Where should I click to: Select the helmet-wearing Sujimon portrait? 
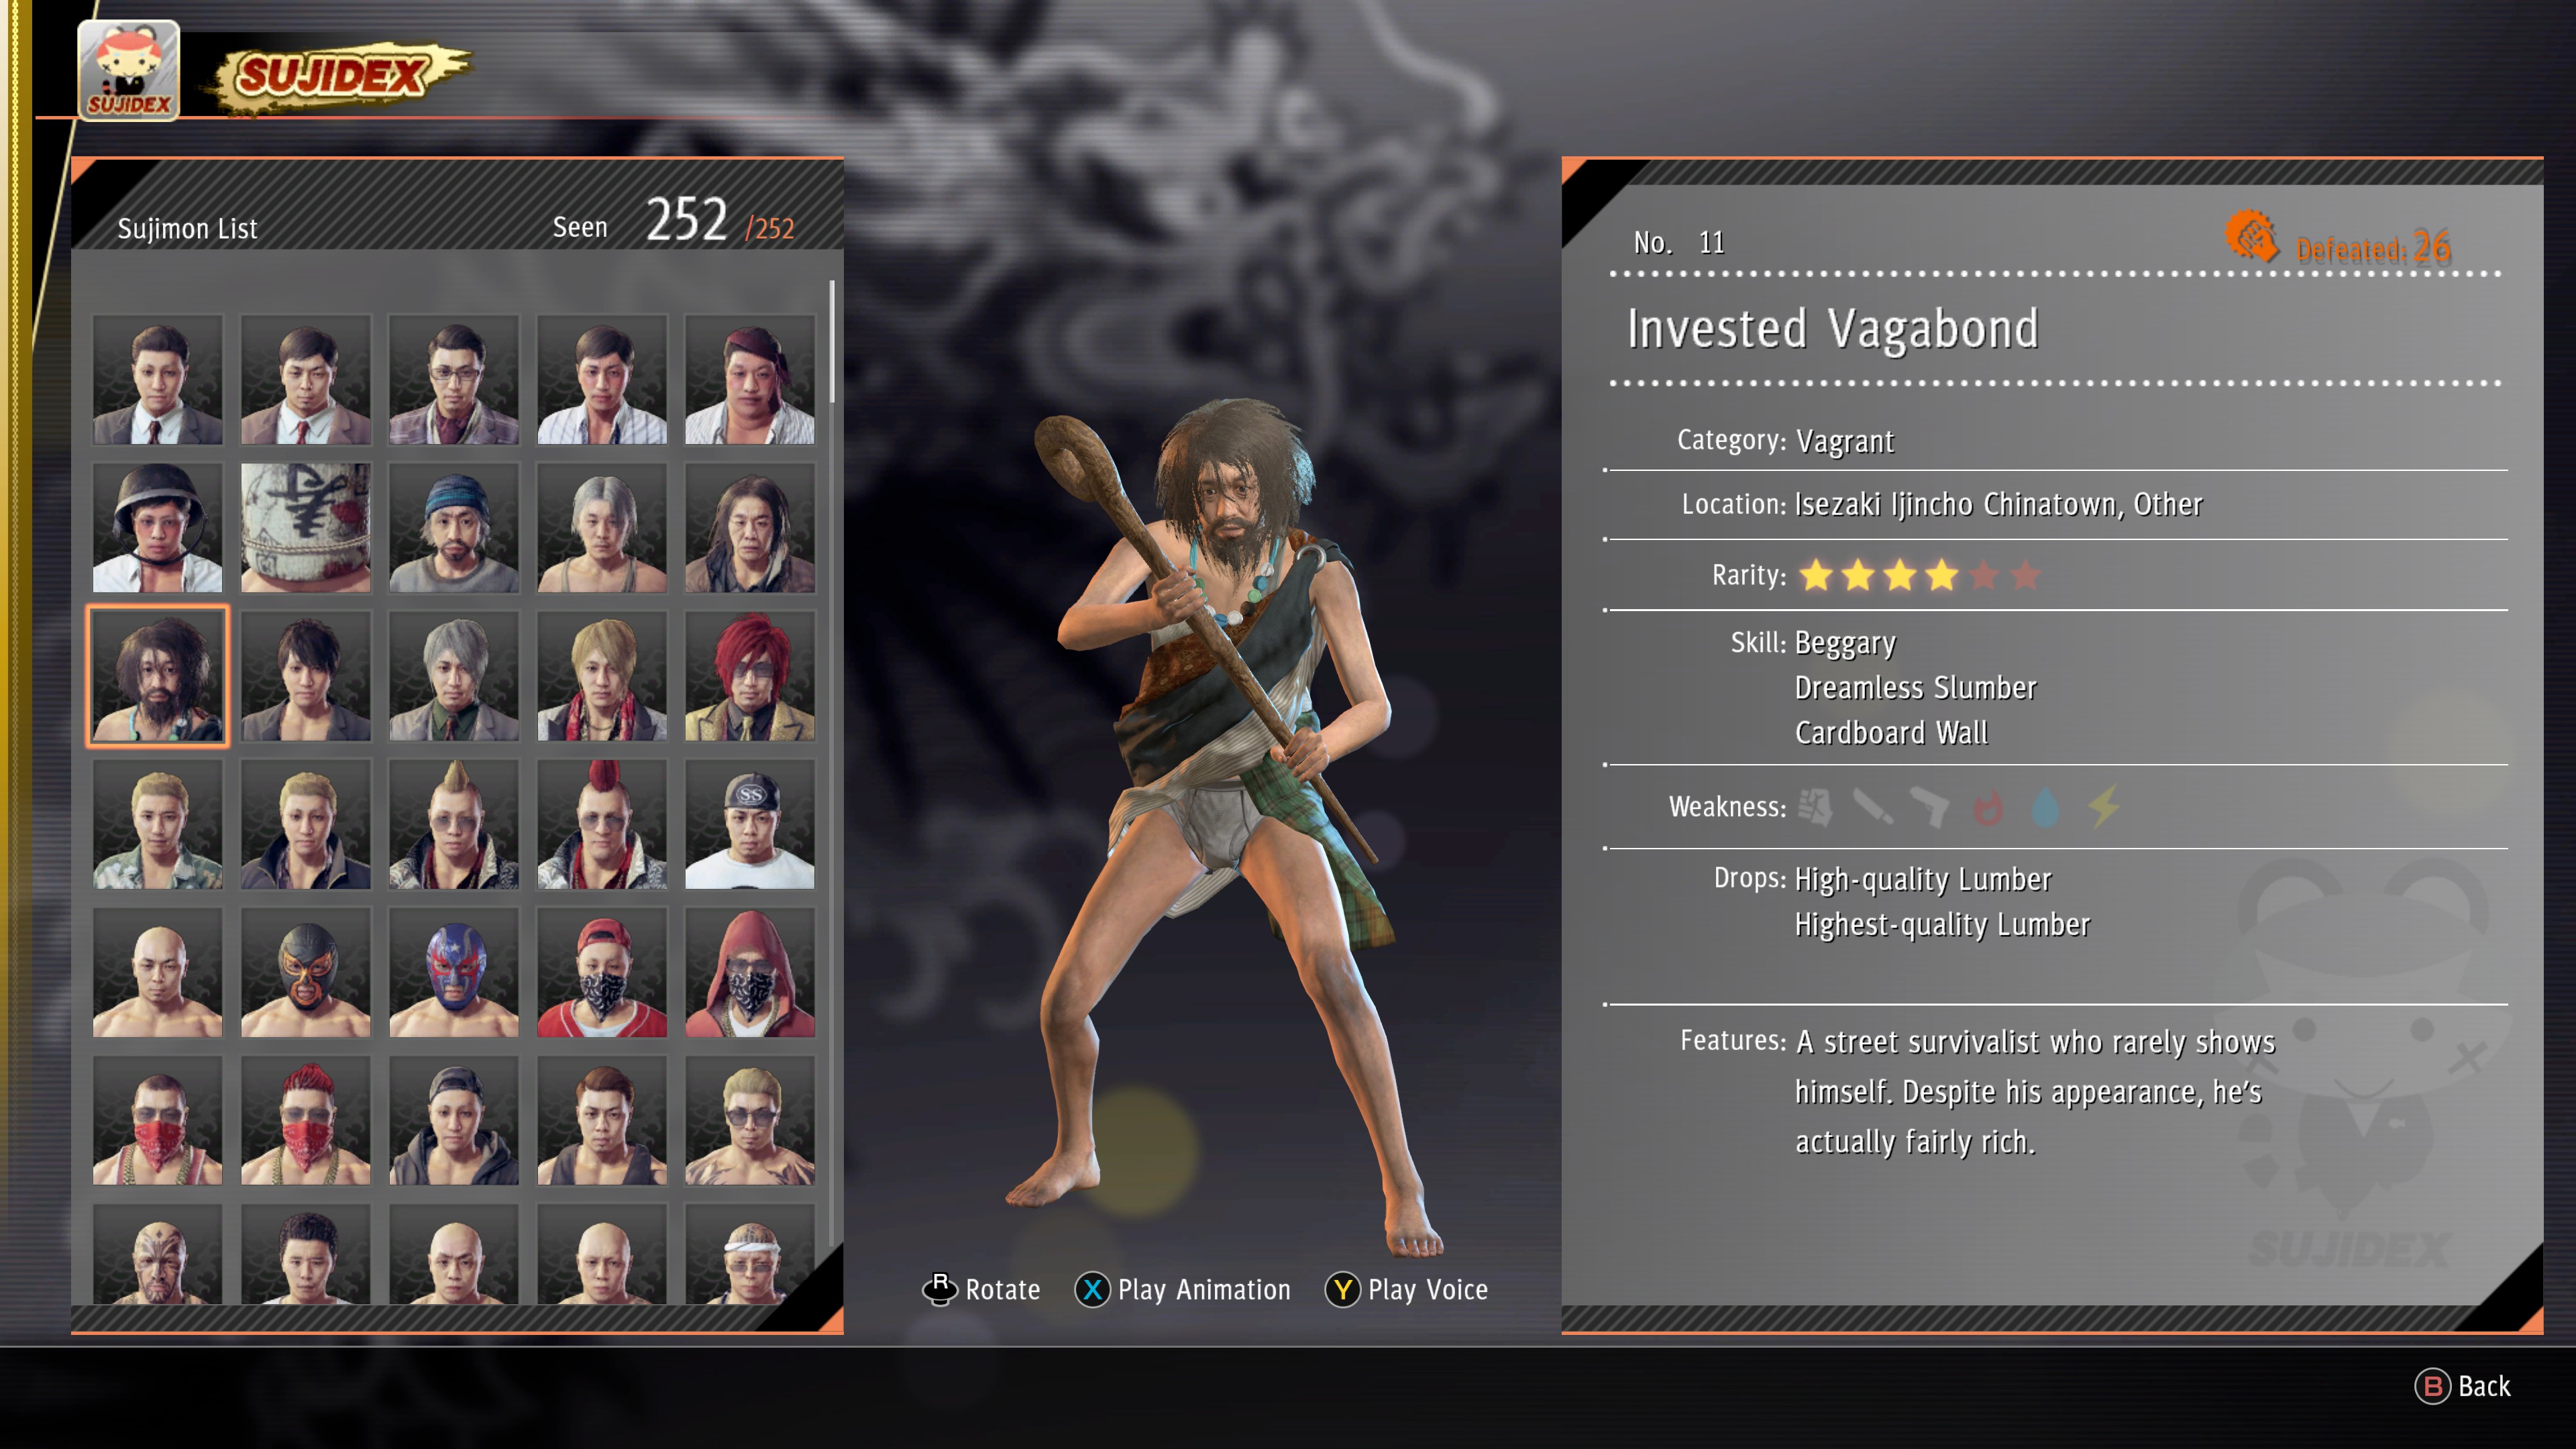(x=158, y=528)
